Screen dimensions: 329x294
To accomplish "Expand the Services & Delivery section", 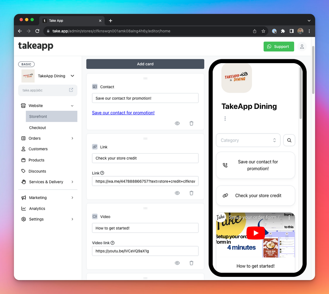I will pyautogui.click(x=72, y=182).
